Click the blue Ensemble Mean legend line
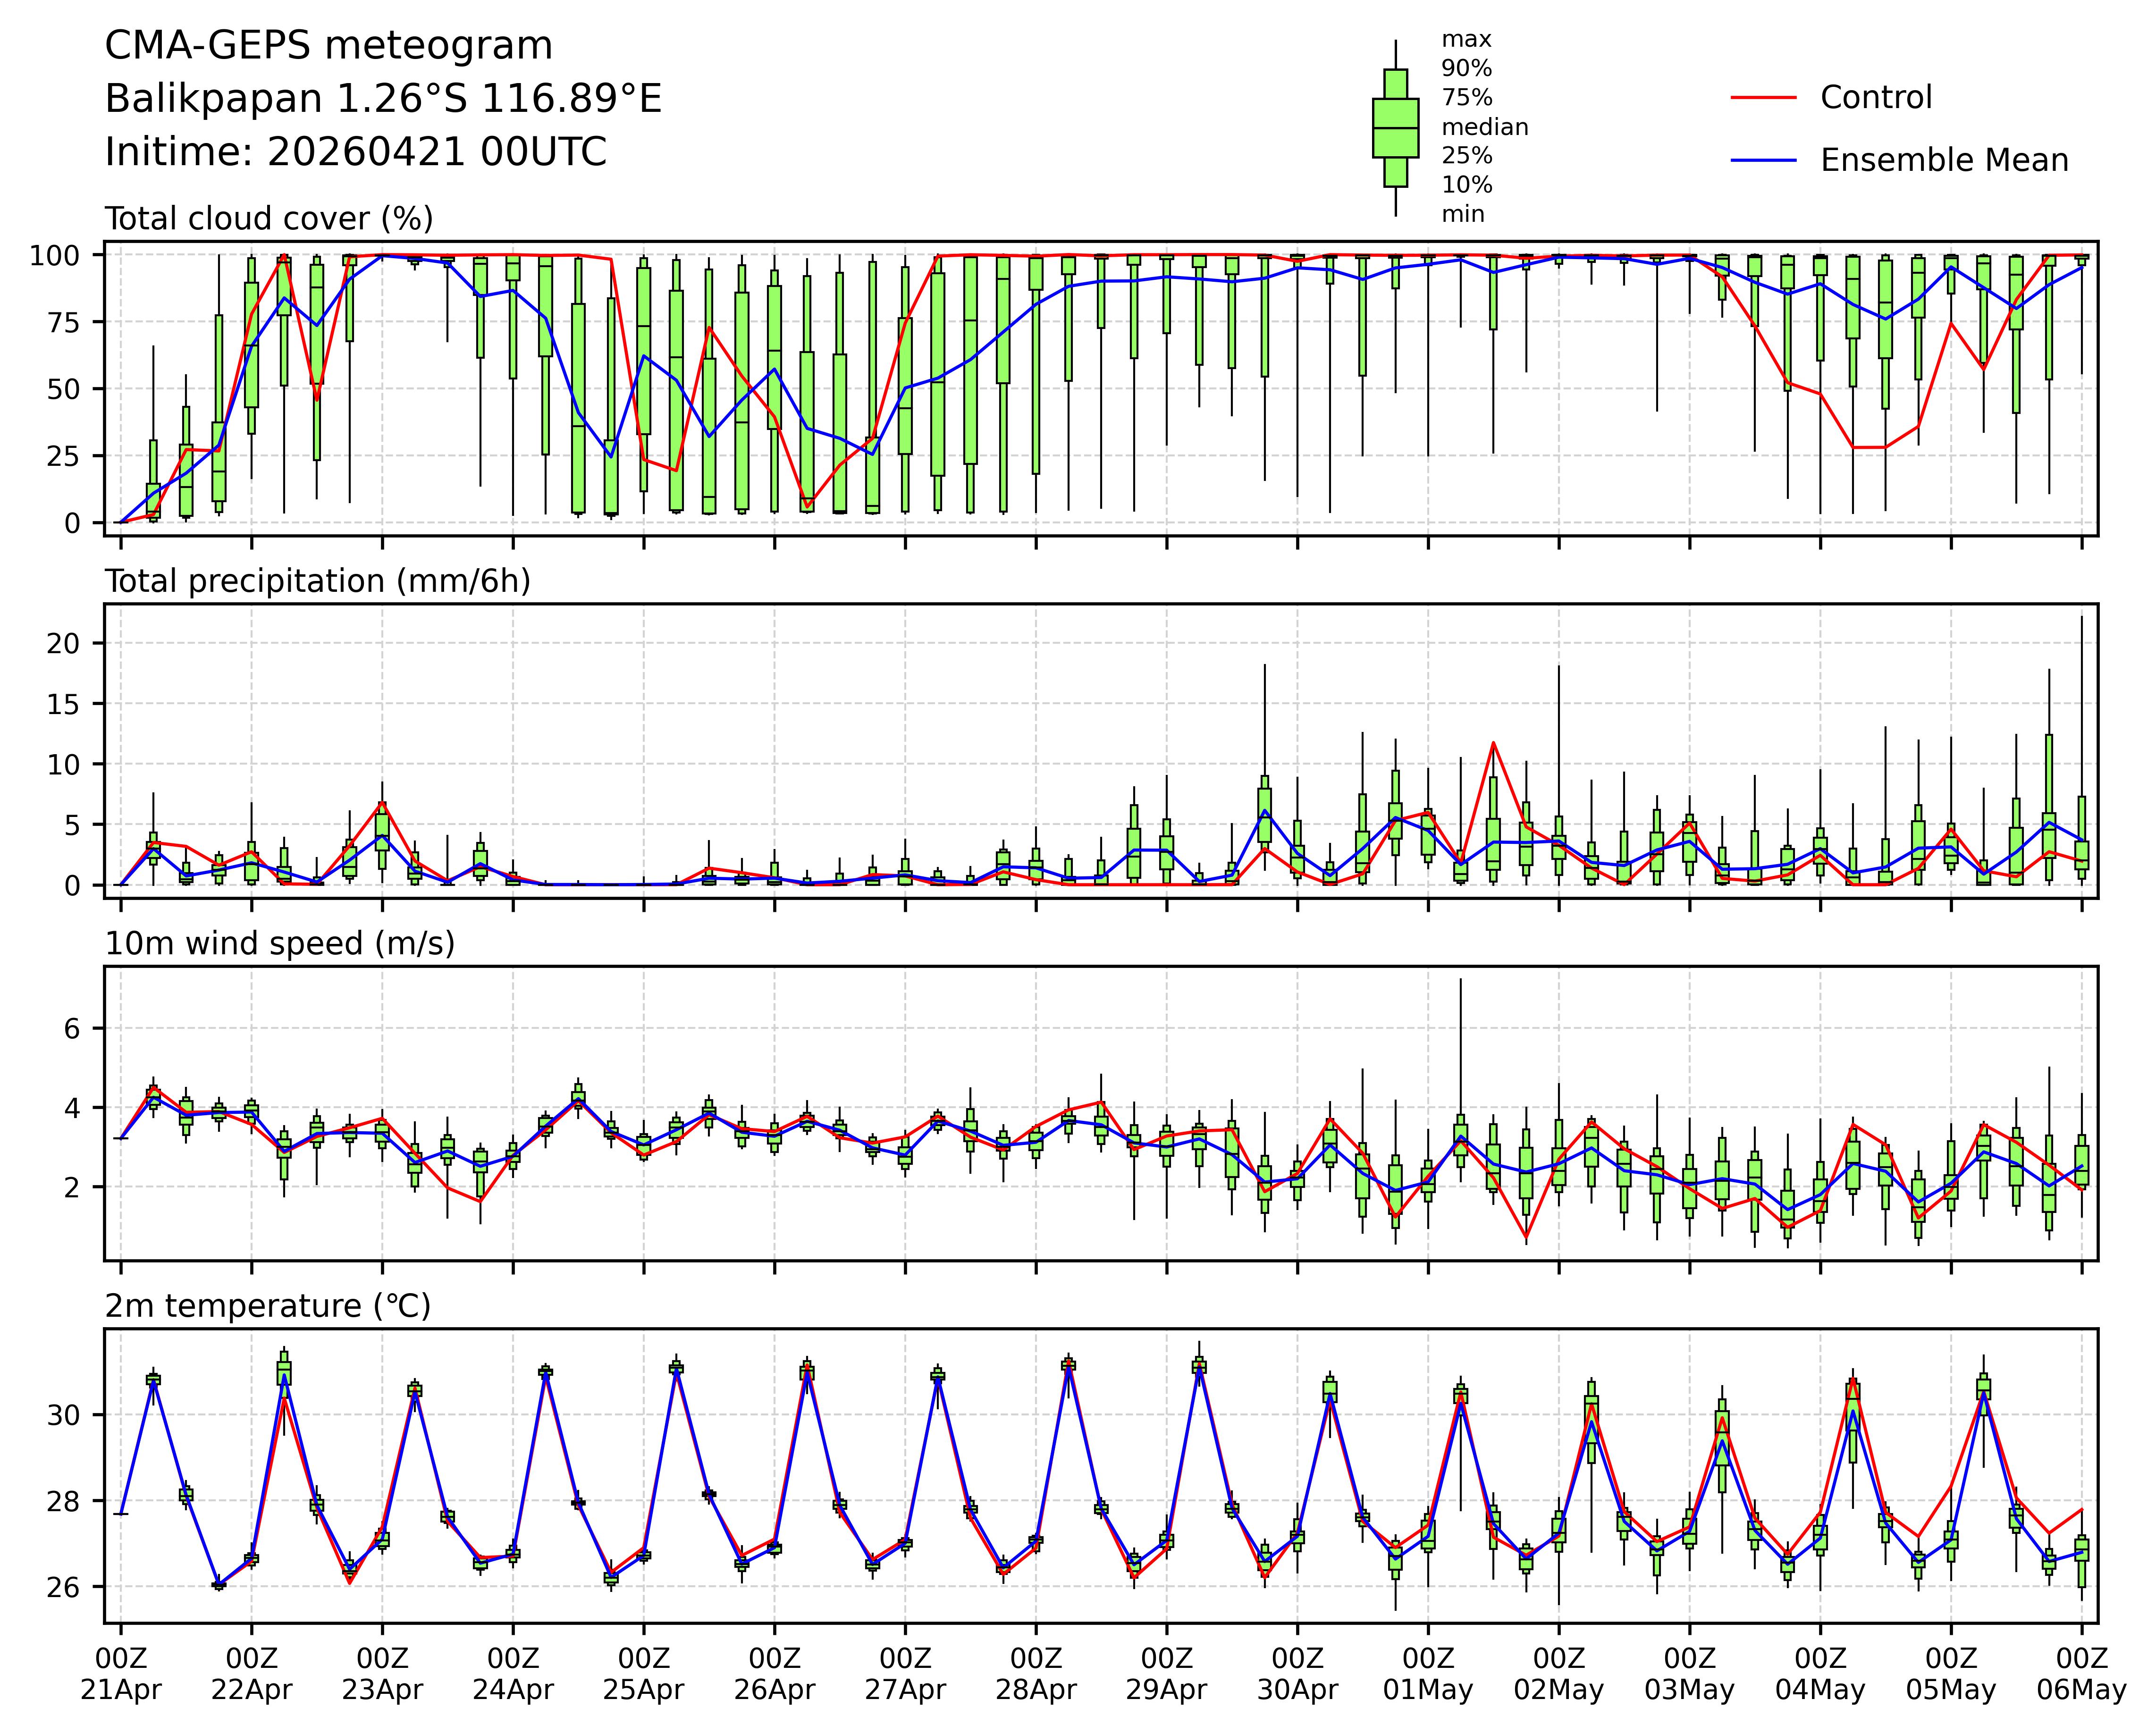 pyautogui.click(x=1764, y=160)
